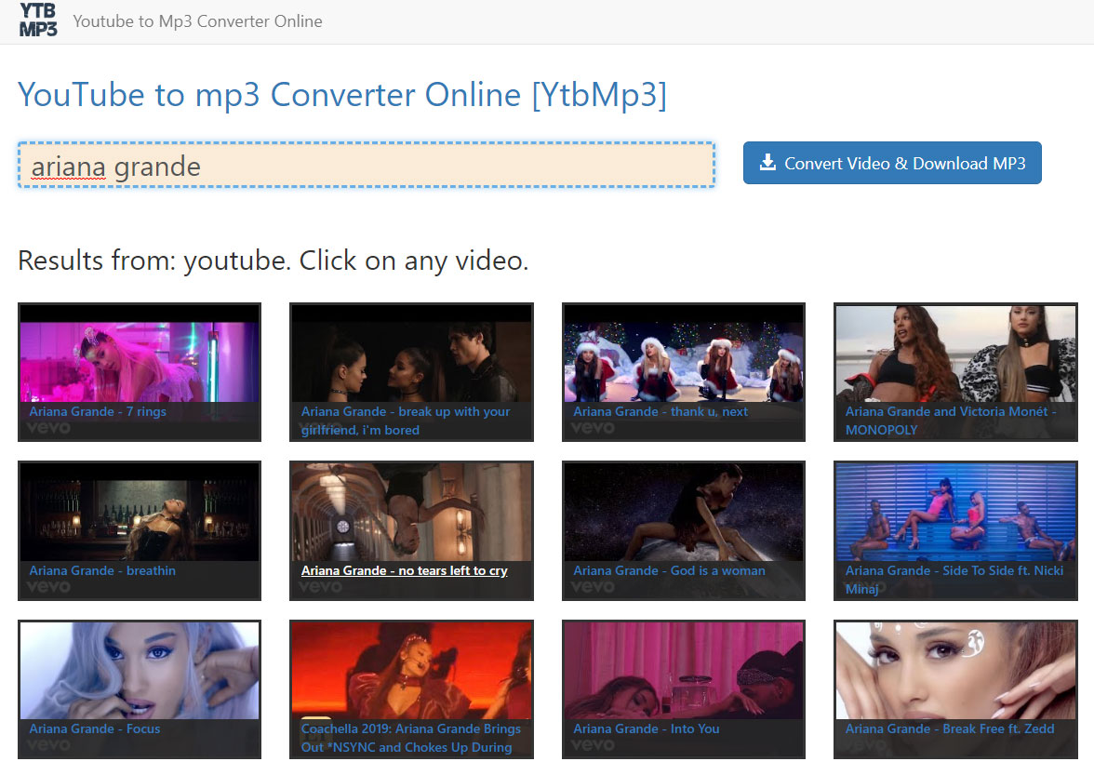
Task: Click Convert Video & Download MP3 button
Action: click(892, 163)
